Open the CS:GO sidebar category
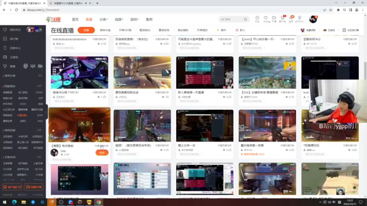Screen dimensions: 367x206 (x=22, y=104)
